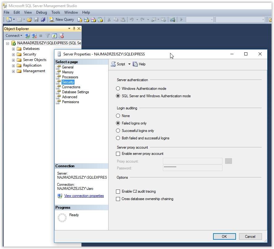Click the Undo arrow icon
Image resolution: width=274 pixels, height=249 pixels.
131,20
